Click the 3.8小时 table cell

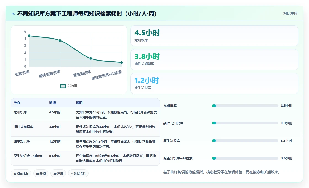[55, 127]
